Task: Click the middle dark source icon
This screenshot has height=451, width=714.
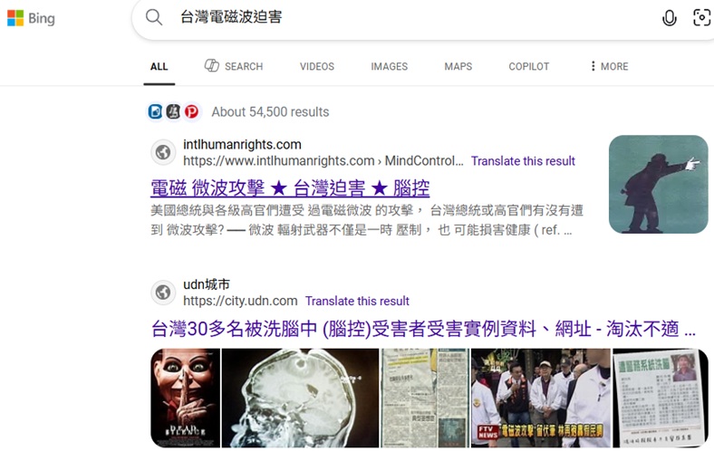Action: [x=173, y=111]
